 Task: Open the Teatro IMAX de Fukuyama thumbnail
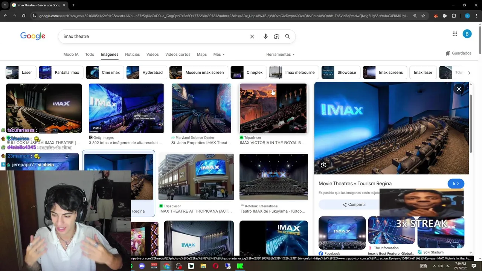point(274,177)
